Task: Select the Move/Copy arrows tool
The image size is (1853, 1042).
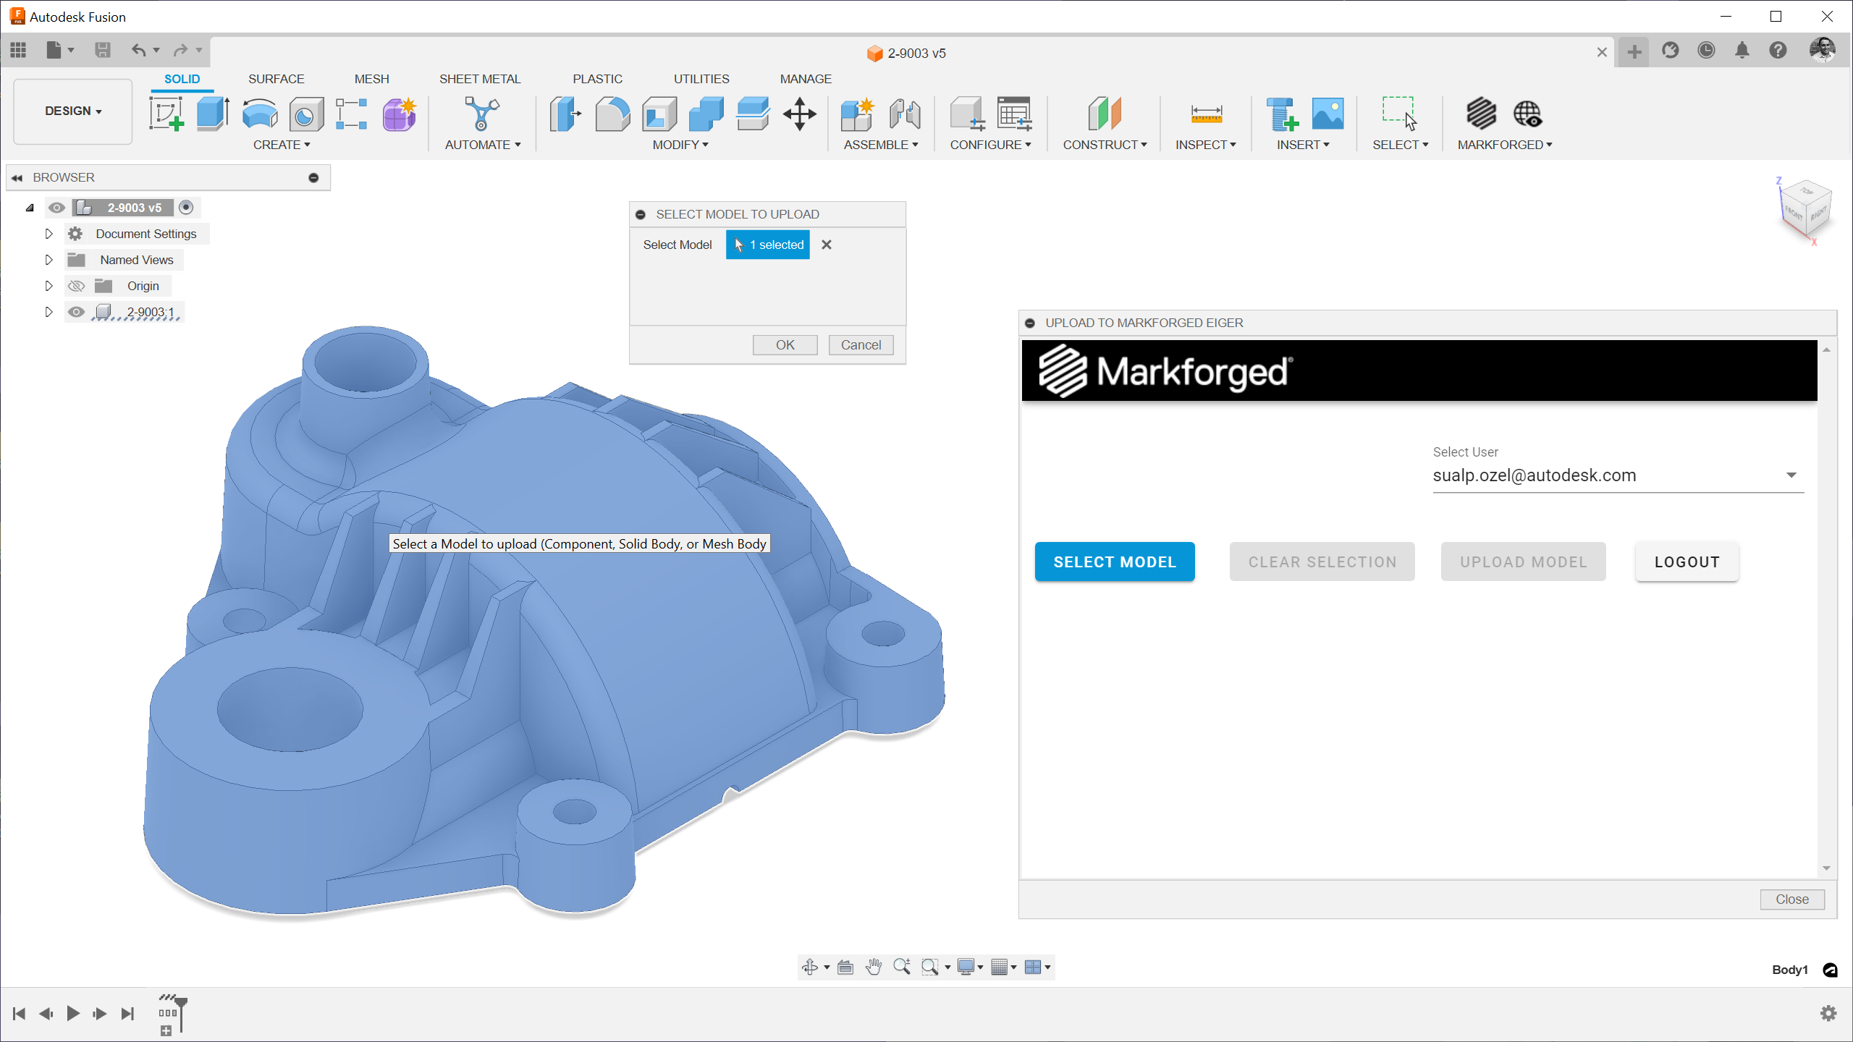Action: (799, 114)
